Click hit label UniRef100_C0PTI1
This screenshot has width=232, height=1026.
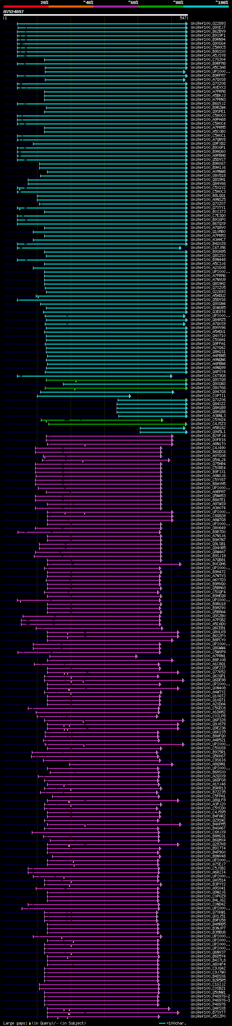(208, 396)
